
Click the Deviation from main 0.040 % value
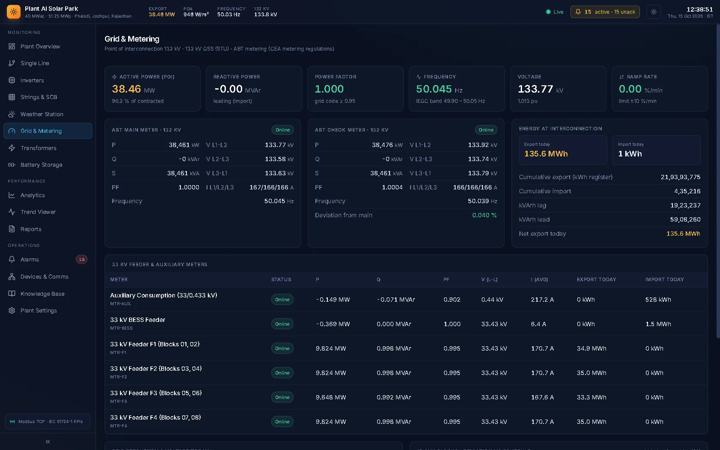tap(484, 215)
